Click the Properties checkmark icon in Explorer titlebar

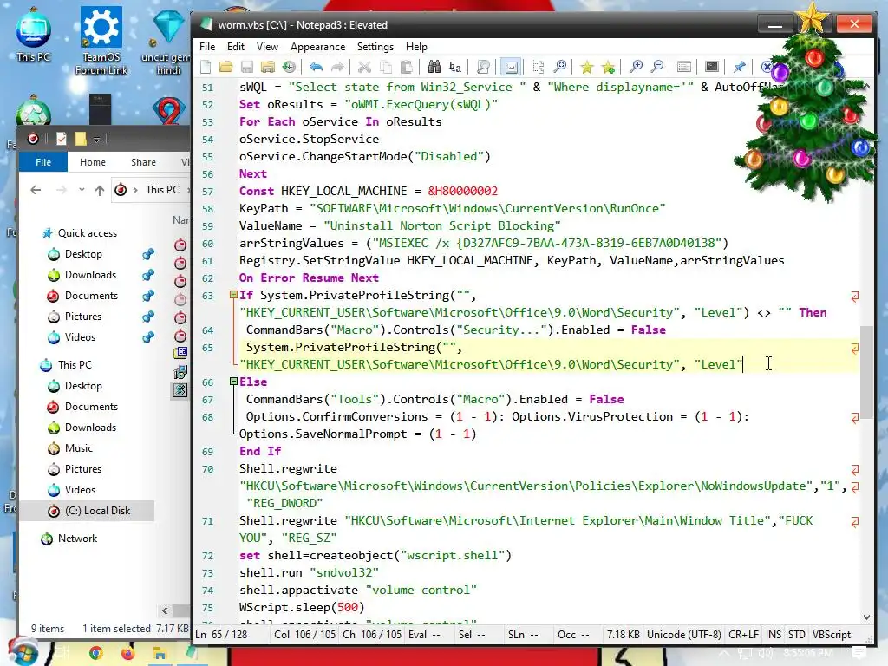[62, 138]
